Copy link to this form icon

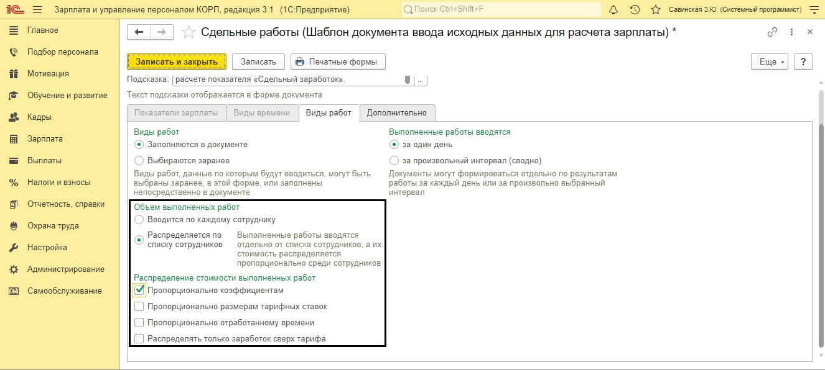pyautogui.click(x=772, y=32)
